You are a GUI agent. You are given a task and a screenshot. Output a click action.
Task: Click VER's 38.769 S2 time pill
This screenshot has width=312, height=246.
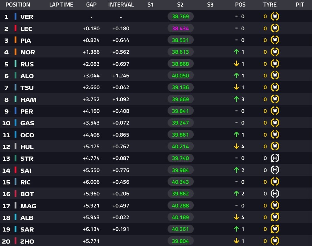pyautogui.click(x=180, y=17)
